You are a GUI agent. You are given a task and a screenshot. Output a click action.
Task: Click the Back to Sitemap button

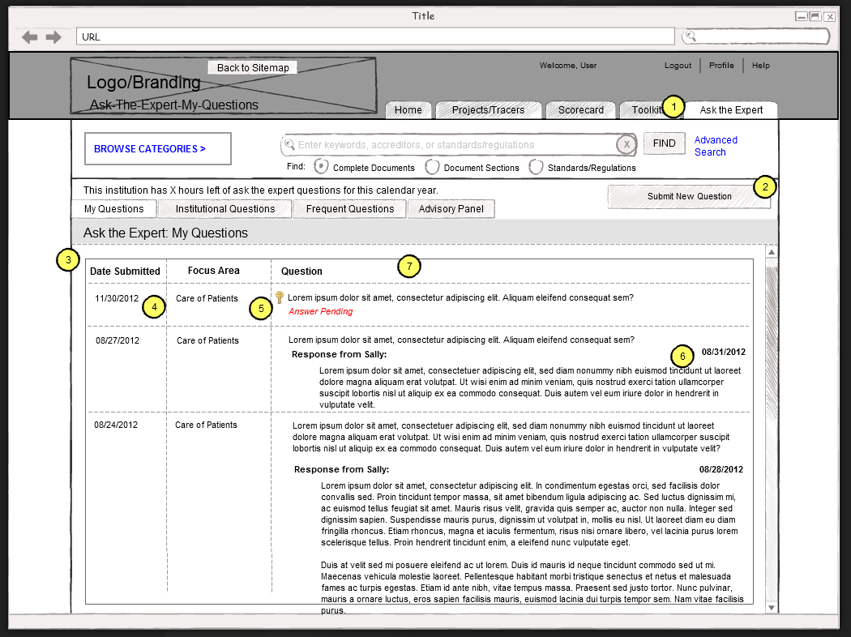click(253, 68)
